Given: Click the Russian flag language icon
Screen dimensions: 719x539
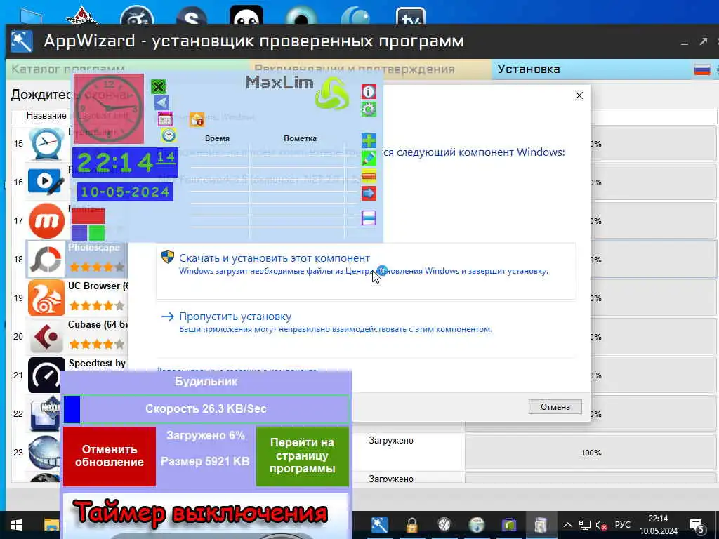Looking at the screenshot, I should point(701,69).
